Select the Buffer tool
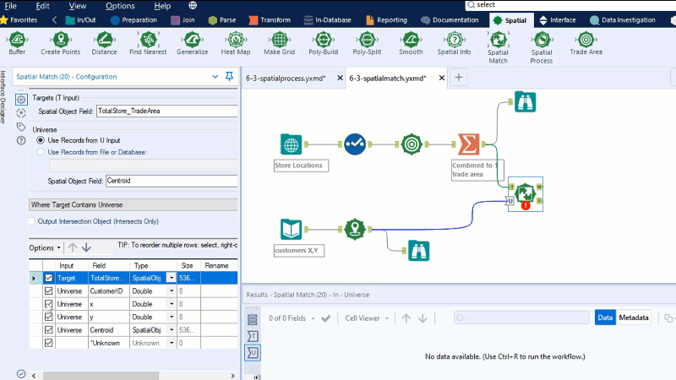The height and width of the screenshot is (380, 676). 17,43
